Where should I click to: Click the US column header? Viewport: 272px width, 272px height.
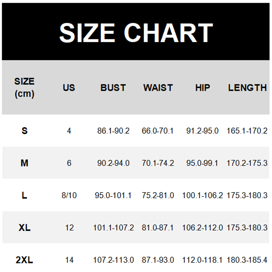[69, 88]
